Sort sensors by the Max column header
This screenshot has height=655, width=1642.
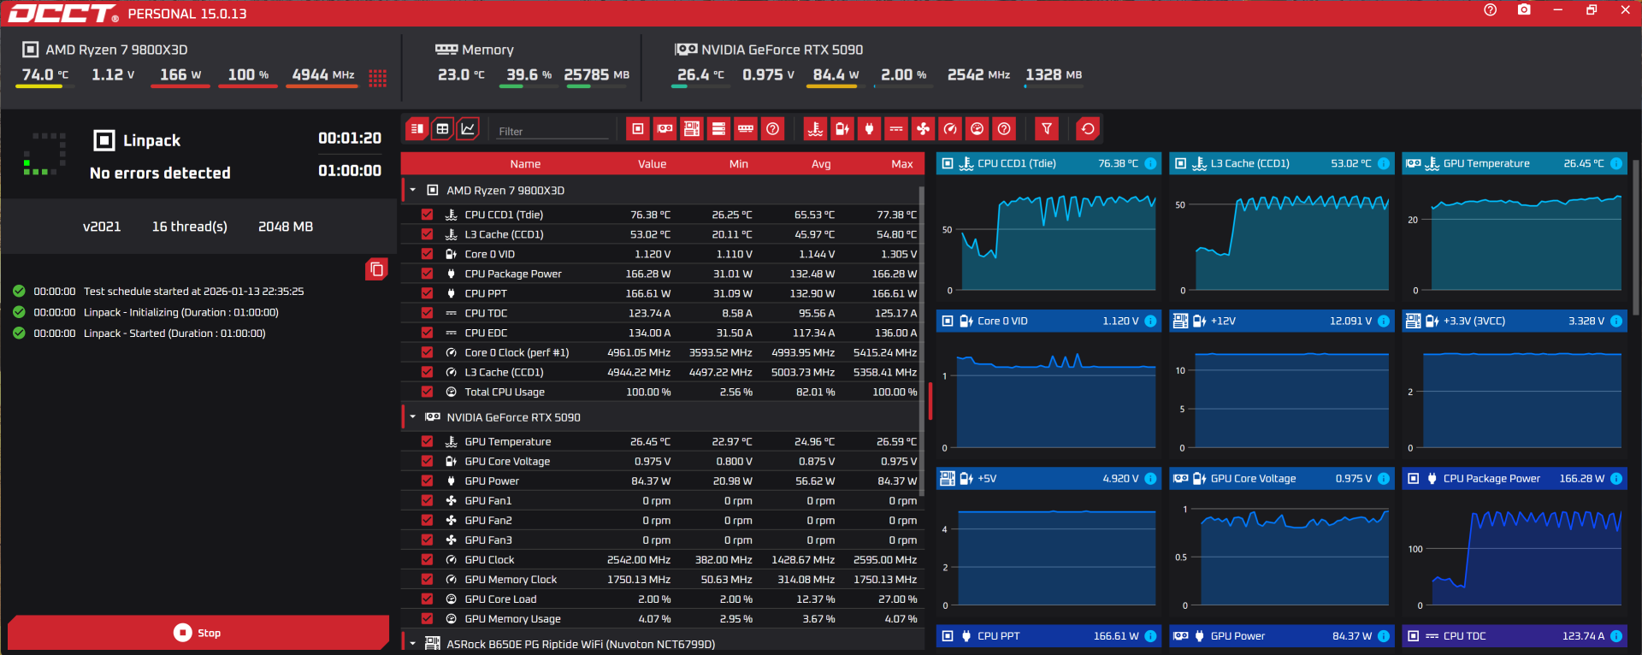point(902,164)
